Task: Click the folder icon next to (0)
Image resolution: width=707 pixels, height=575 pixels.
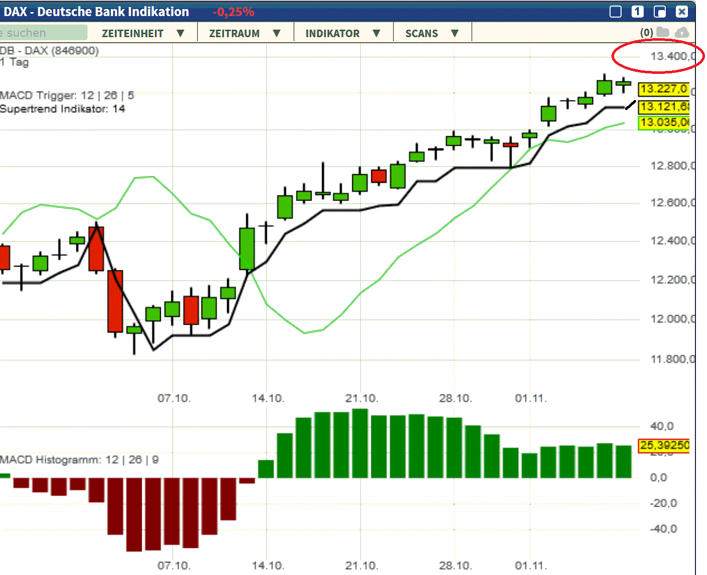Action: (663, 32)
